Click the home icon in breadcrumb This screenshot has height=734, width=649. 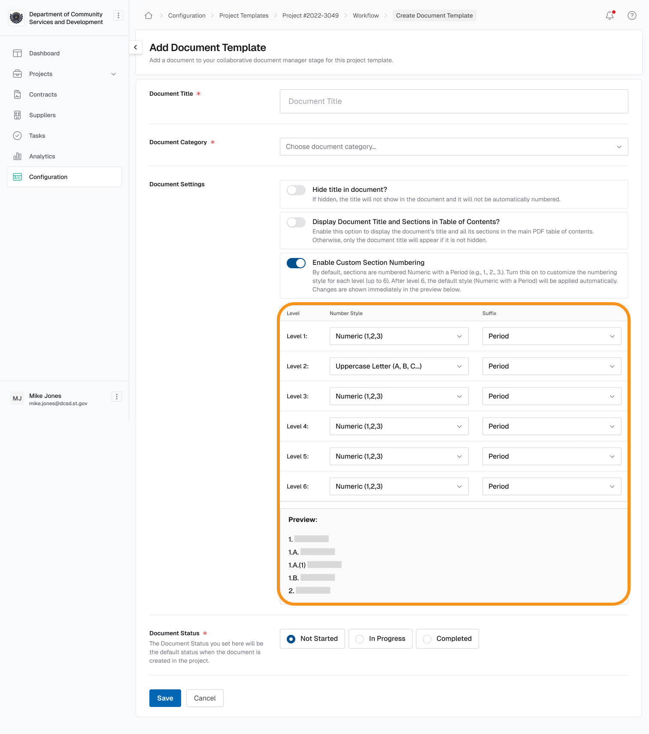point(149,15)
